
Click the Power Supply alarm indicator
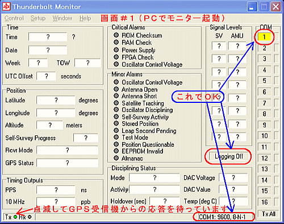pyautogui.click(x=116, y=50)
